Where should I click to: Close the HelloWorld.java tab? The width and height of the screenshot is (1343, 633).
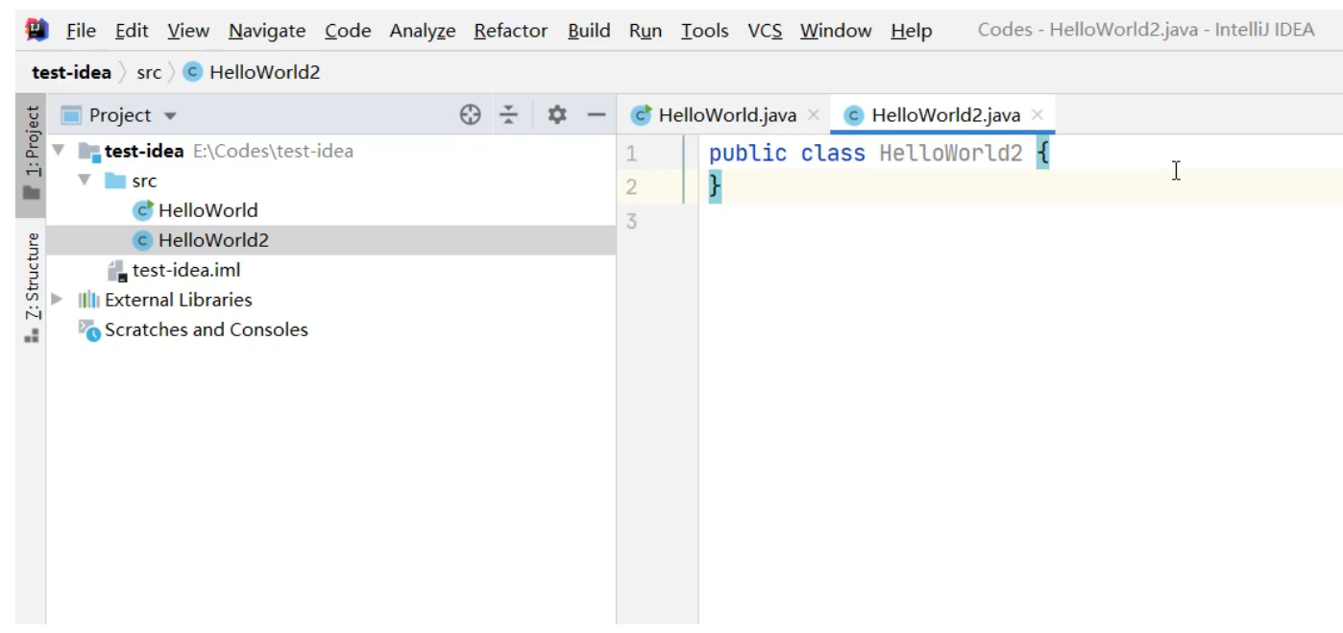pyautogui.click(x=814, y=115)
